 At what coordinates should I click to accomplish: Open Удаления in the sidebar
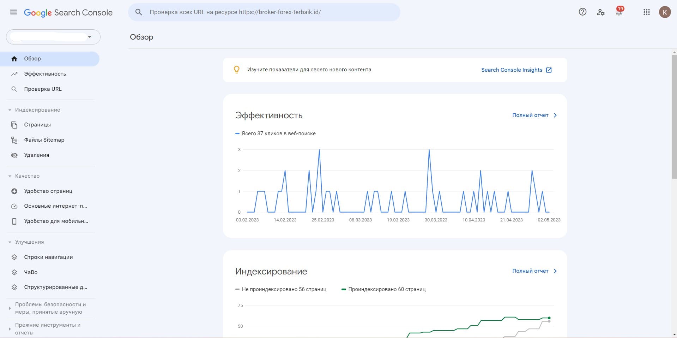50,155
